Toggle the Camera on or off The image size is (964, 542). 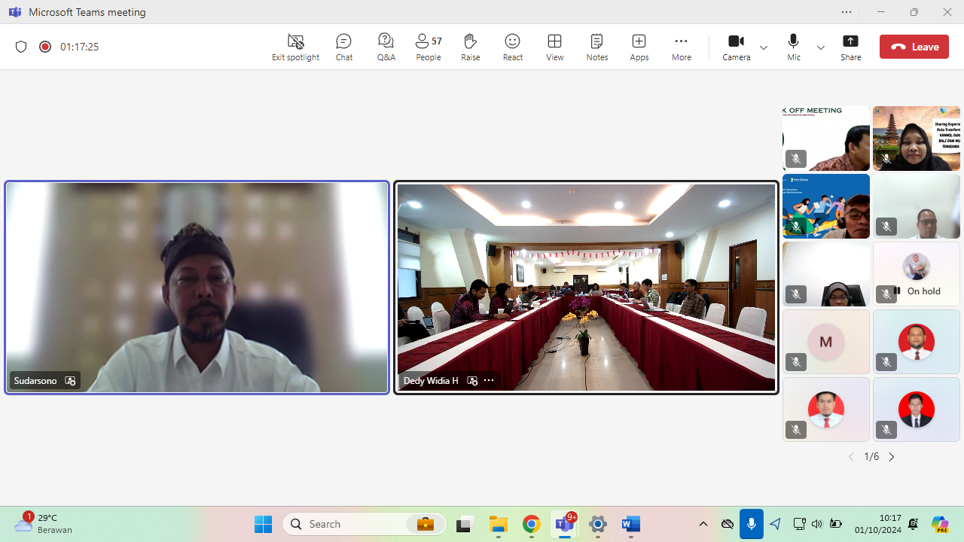[x=736, y=47]
